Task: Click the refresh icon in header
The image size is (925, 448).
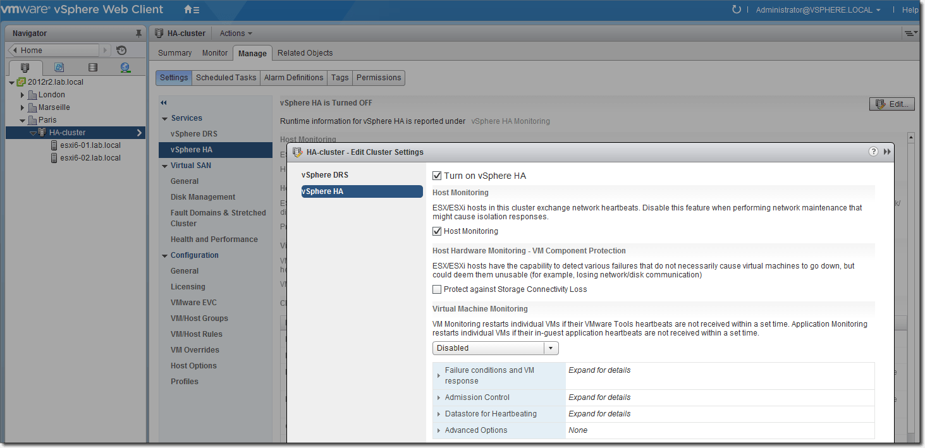Action: tap(736, 9)
